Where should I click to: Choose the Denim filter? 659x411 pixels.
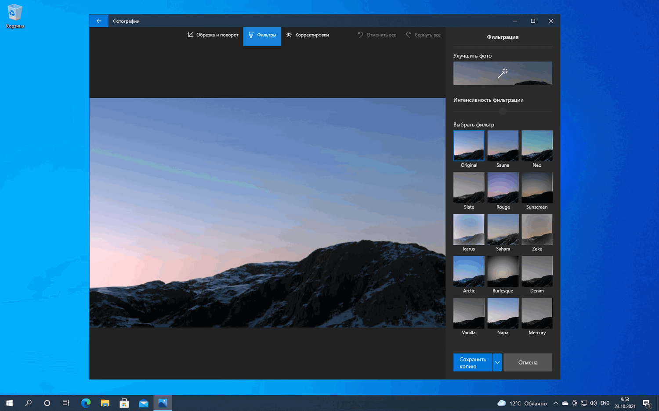537,272
